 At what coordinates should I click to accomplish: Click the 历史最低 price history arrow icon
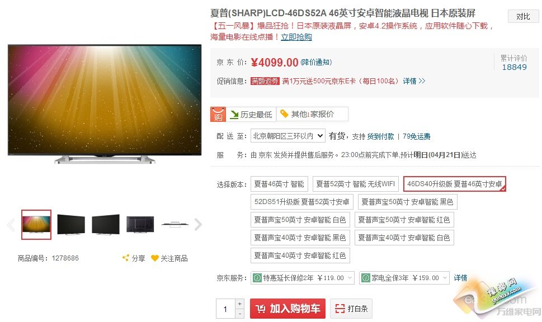pos(234,115)
